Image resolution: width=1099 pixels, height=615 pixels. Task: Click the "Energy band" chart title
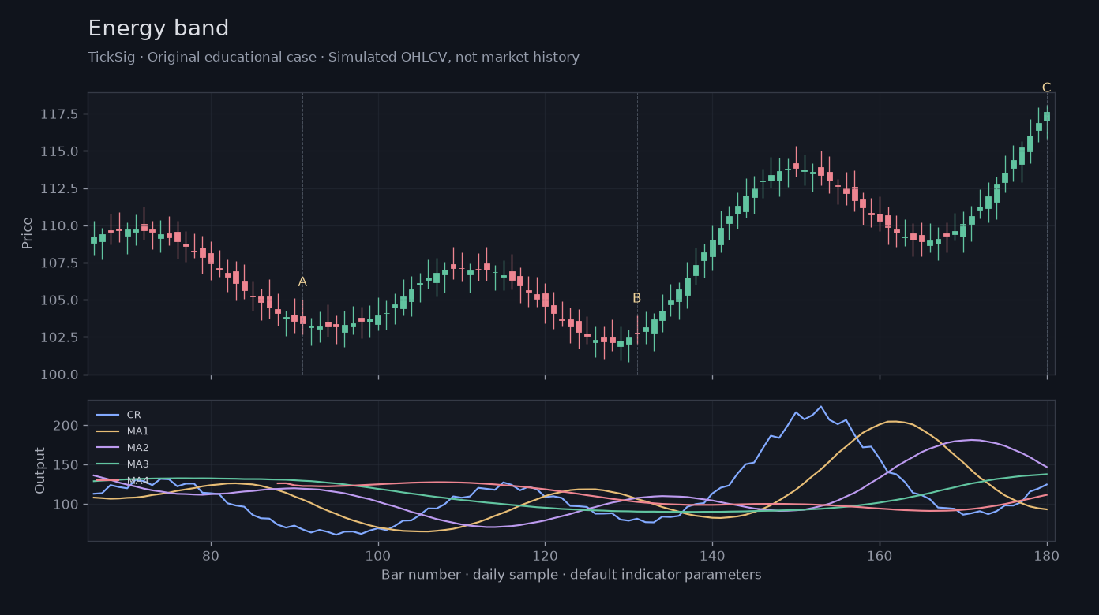point(158,29)
